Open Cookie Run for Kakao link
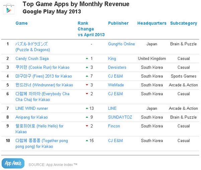This screenshot has height=170, width=201. pos(43,67)
